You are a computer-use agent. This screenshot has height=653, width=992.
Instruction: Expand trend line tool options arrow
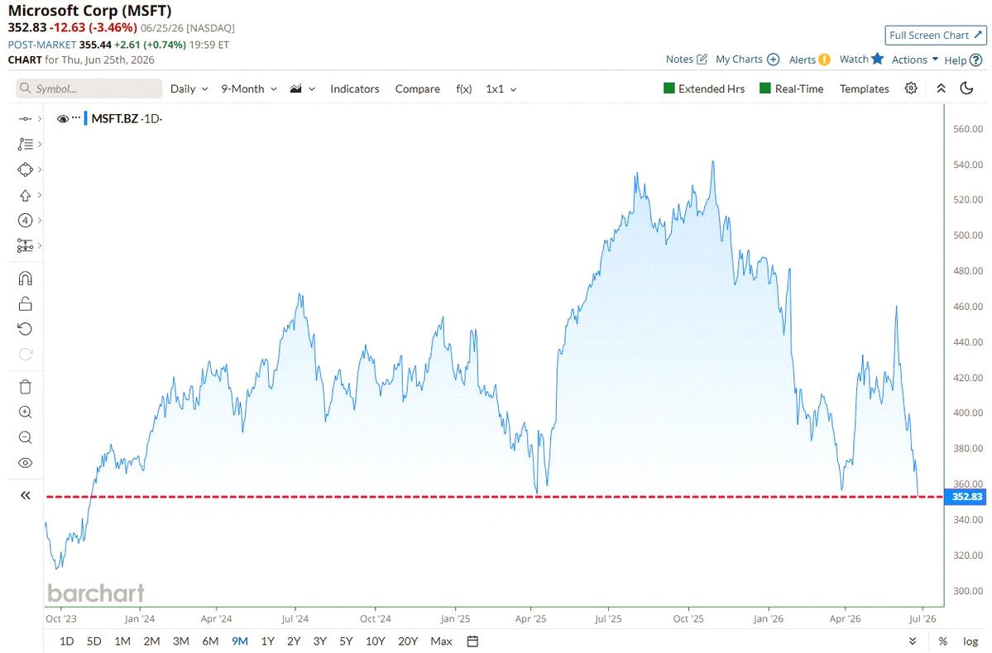[40, 119]
